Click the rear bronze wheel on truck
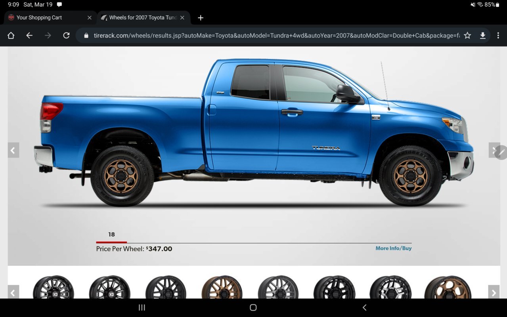 (x=122, y=176)
